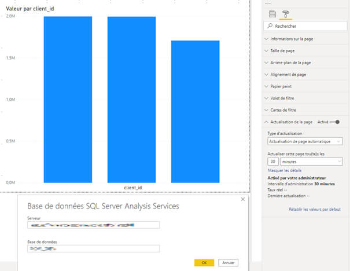The height and width of the screenshot is (271, 350).
Task: Click the Annuler button
Action: point(228,263)
